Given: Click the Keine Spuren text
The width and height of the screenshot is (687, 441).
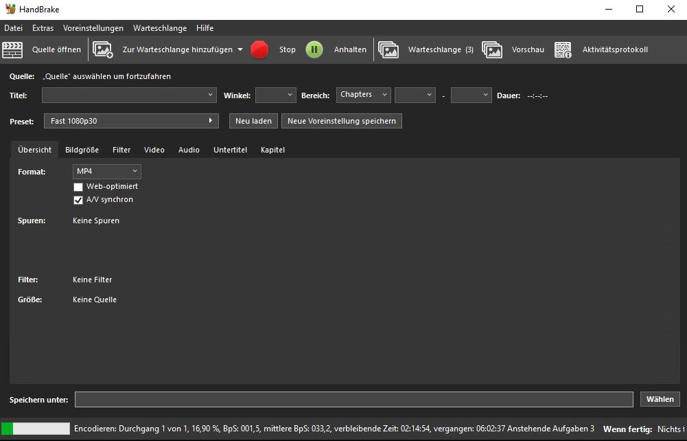Looking at the screenshot, I should (96, 220).
